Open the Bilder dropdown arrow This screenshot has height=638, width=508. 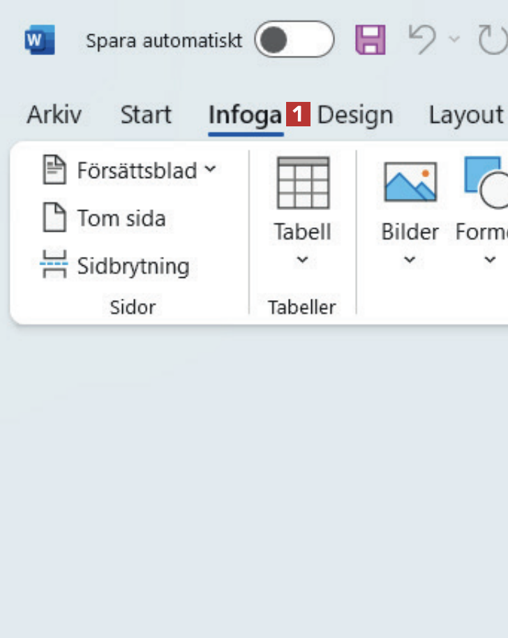410,260
